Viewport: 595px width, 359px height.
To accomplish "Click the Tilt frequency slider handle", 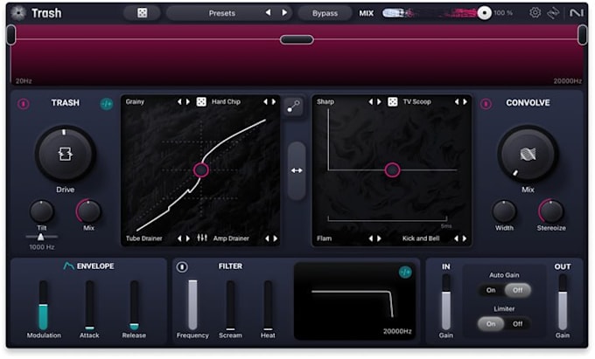I will click(x=40, y=237).
